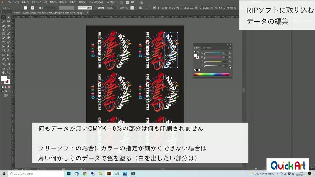This screenshot has width=315, height=177.
Task: Select the Gradient tool
Action: (x=9, y=55)
